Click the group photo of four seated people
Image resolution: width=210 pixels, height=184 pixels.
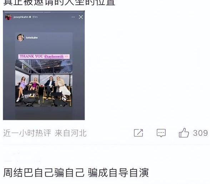click(44, 83)
